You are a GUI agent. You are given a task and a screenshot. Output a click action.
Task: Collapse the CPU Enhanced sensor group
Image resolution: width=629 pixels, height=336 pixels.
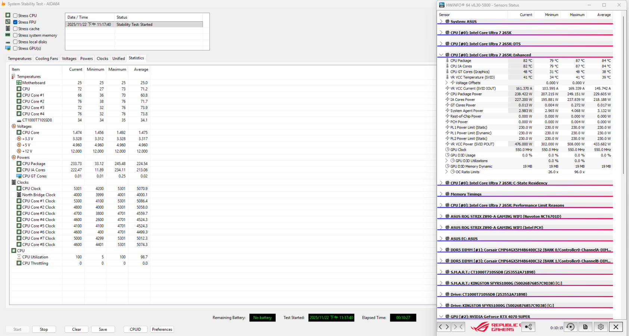pyautogui.click(x=441, y=55)
